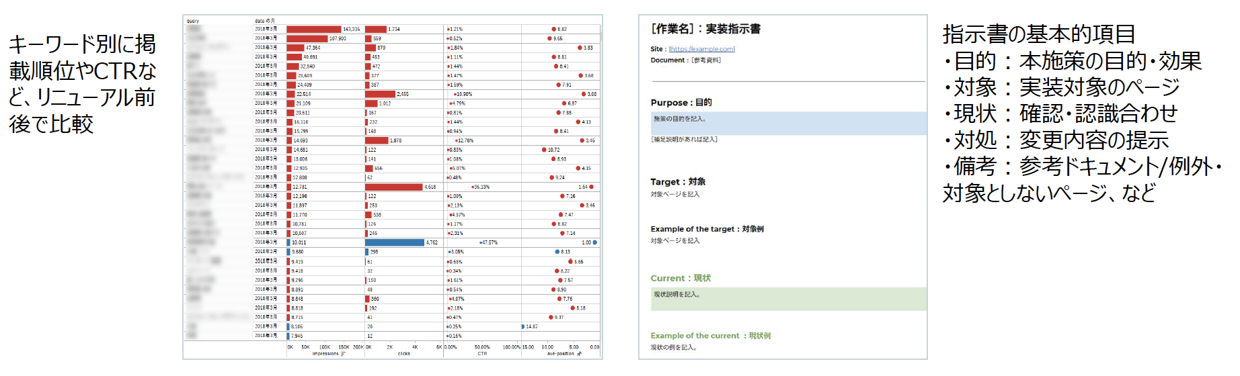Click the clicks bar labeled 4,618
The image size is (1240, 376).
click(x=395, y=187)
